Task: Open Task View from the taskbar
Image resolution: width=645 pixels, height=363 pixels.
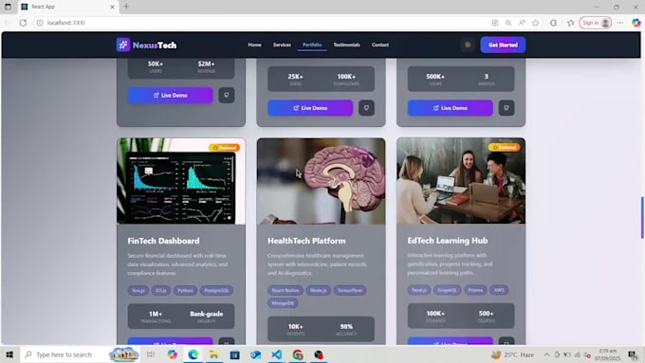Action: click(151, 354)
